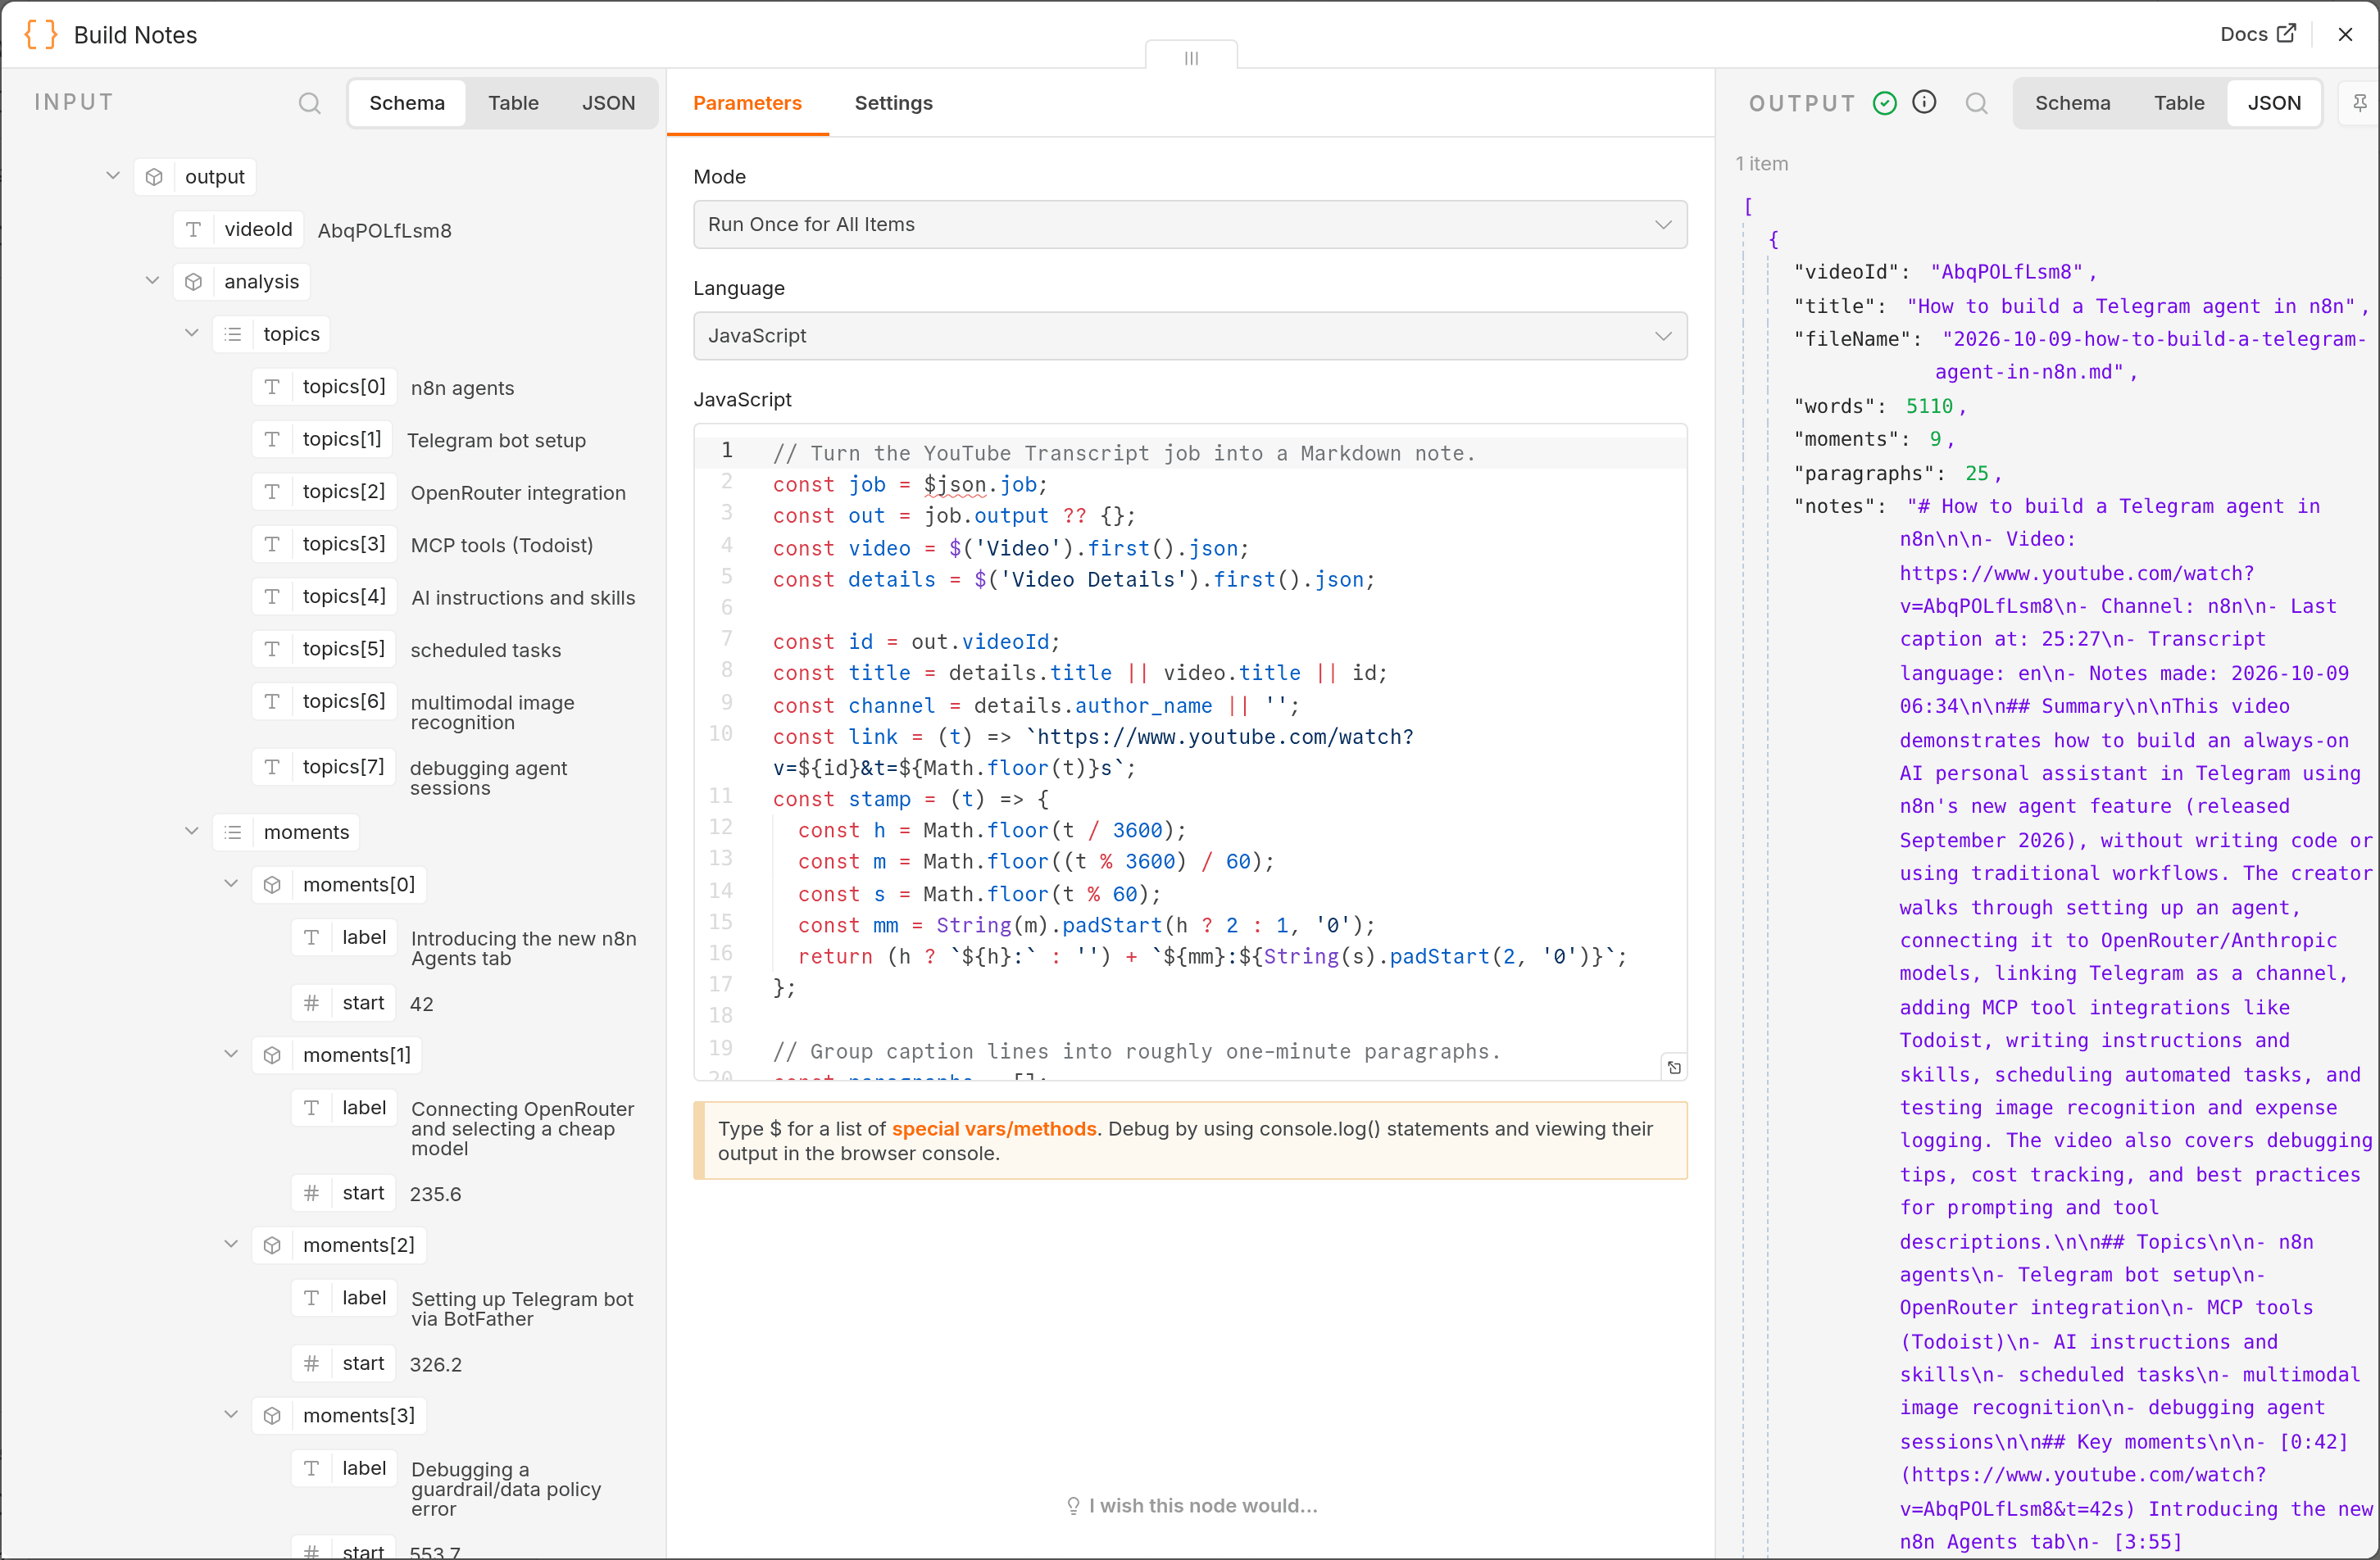Click the lightbulb feedback icon

click(1073, 1506)
